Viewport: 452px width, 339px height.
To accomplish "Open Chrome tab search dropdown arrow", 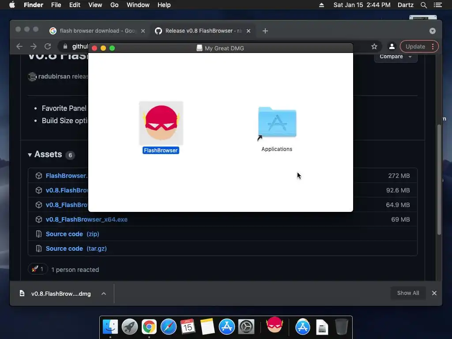I will [433, 31].
